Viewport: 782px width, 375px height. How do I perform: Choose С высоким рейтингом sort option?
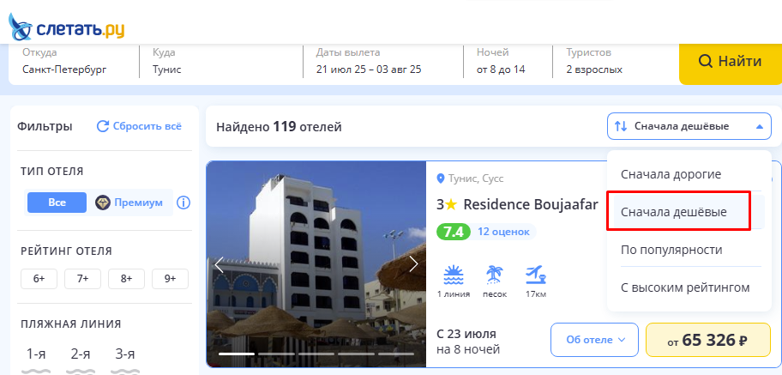(x=685, y=288)
